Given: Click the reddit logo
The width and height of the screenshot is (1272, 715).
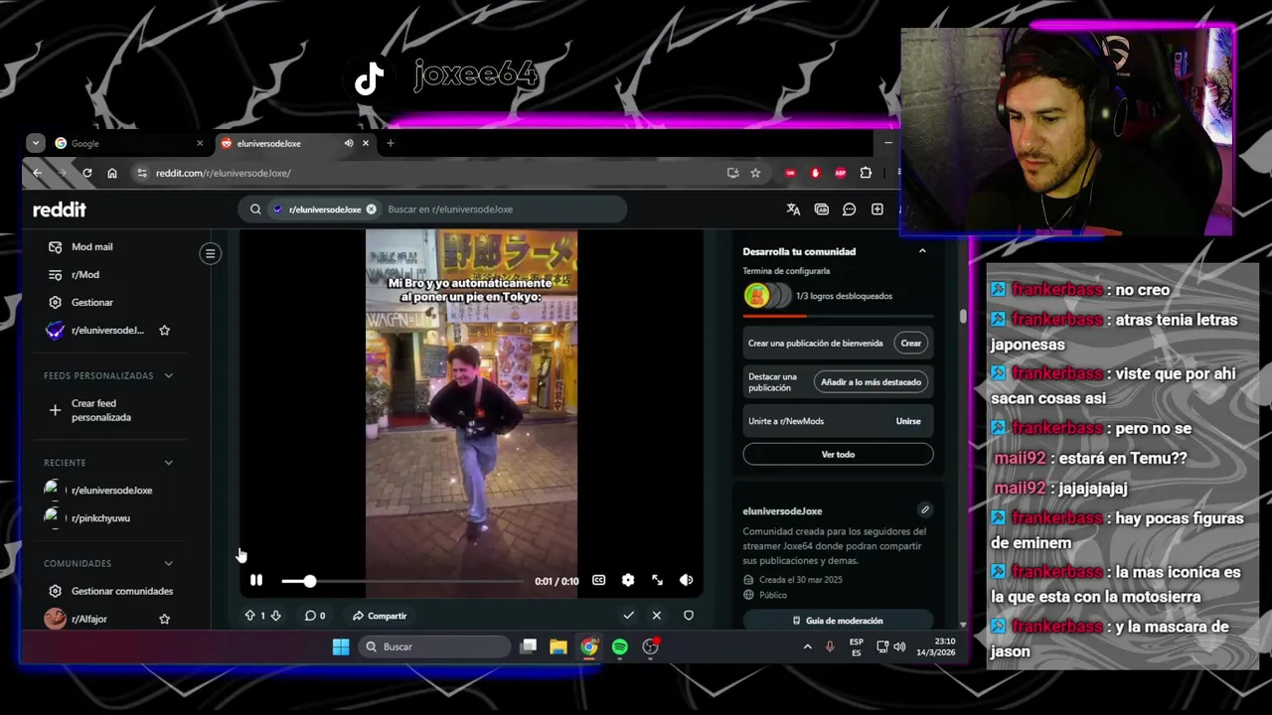Looking at the screenshot, I should [60, 210].
